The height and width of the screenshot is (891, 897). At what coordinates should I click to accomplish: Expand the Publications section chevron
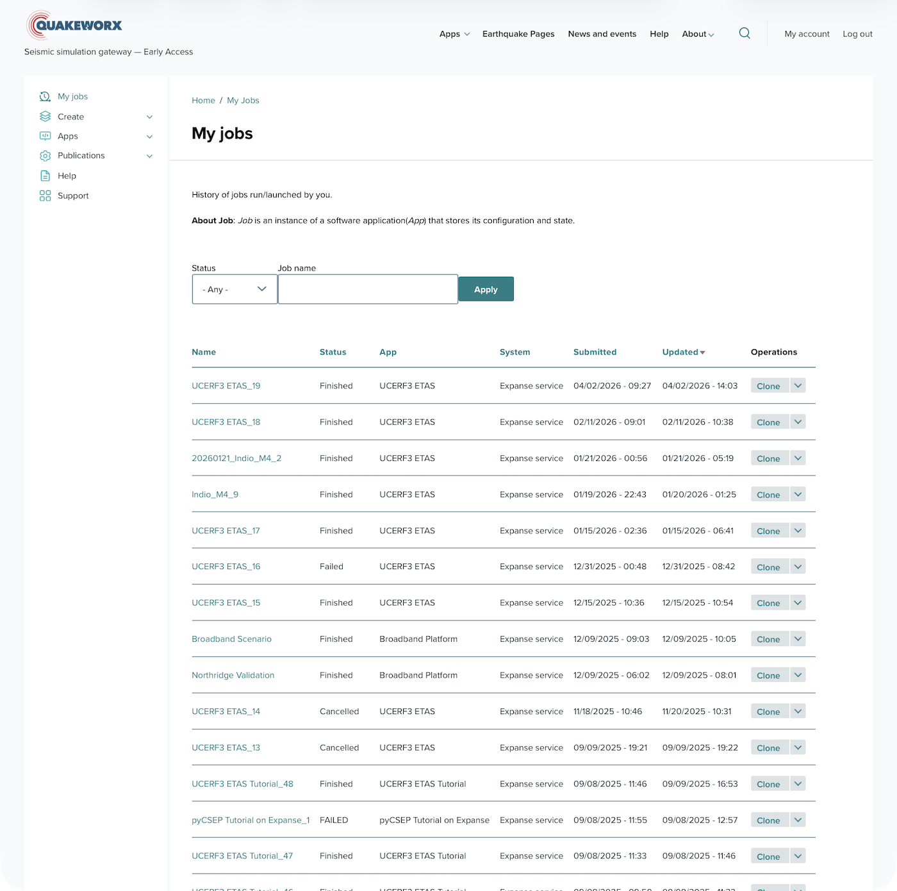[x=149, y=156]
